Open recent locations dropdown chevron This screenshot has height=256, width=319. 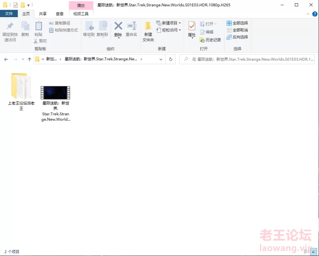[x=23, y=59]
